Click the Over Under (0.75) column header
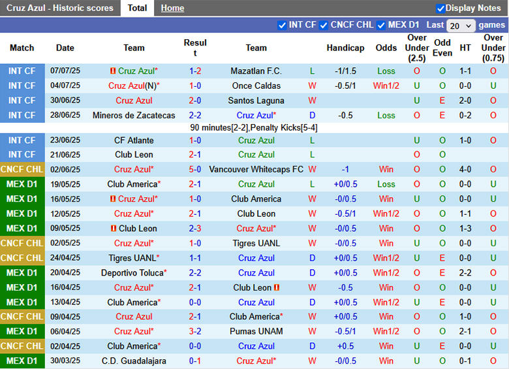 pos(493,48)
